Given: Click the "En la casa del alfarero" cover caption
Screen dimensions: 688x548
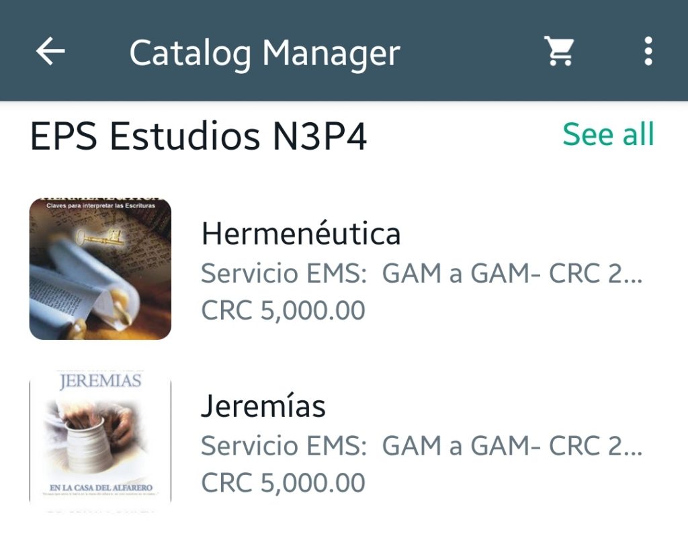Looking at the screenshot, I should (101, 487).
